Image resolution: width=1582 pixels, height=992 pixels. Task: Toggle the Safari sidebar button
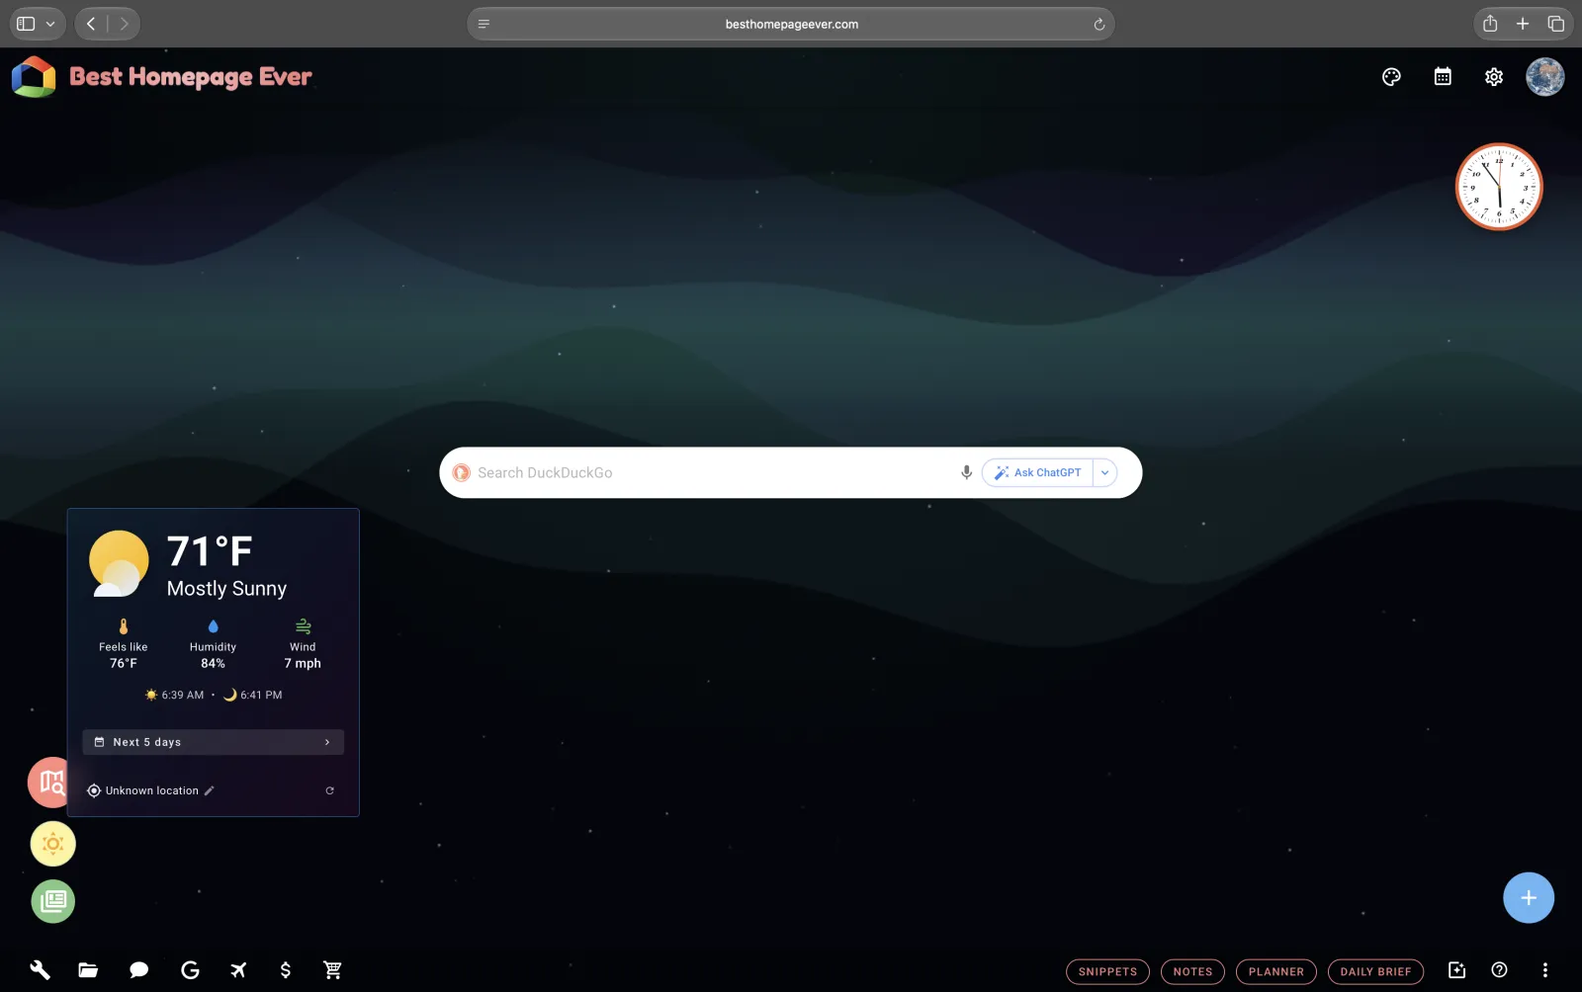click(27, 24)
